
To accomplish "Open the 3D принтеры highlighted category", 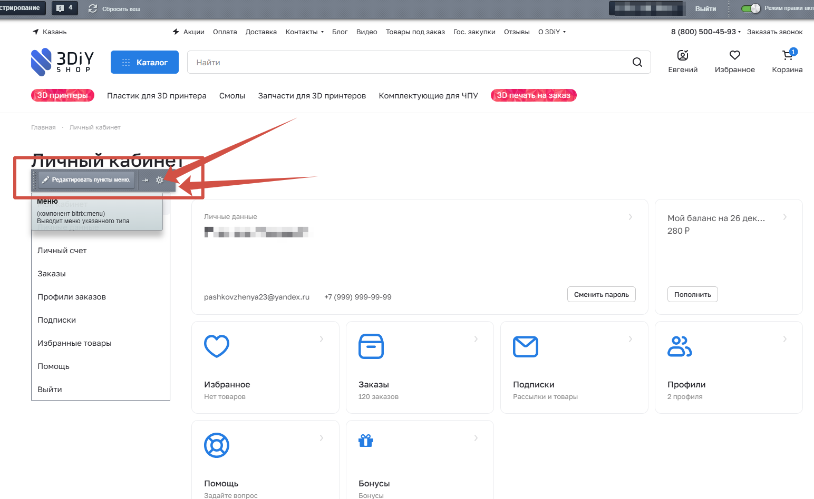I will (63, 95).
